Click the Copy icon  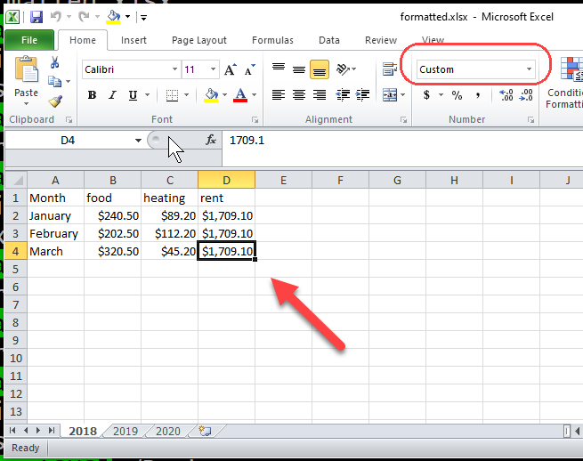(54, 81)
